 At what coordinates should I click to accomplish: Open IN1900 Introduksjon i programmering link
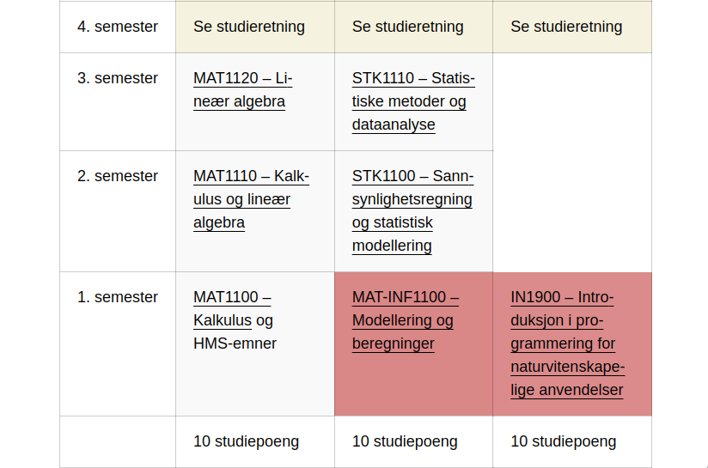(x=568, y=343)
